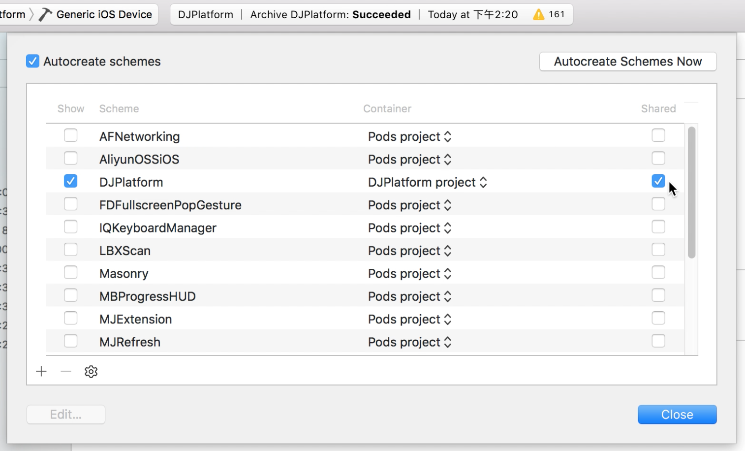Open the DJPlatform project container dropdown
The image size is (745, 451).
(427, 182)
